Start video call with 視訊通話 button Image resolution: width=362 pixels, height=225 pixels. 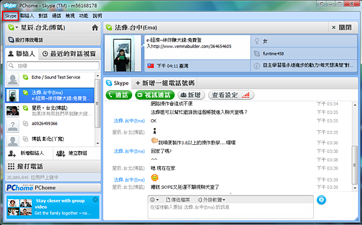tap(154, 95)
